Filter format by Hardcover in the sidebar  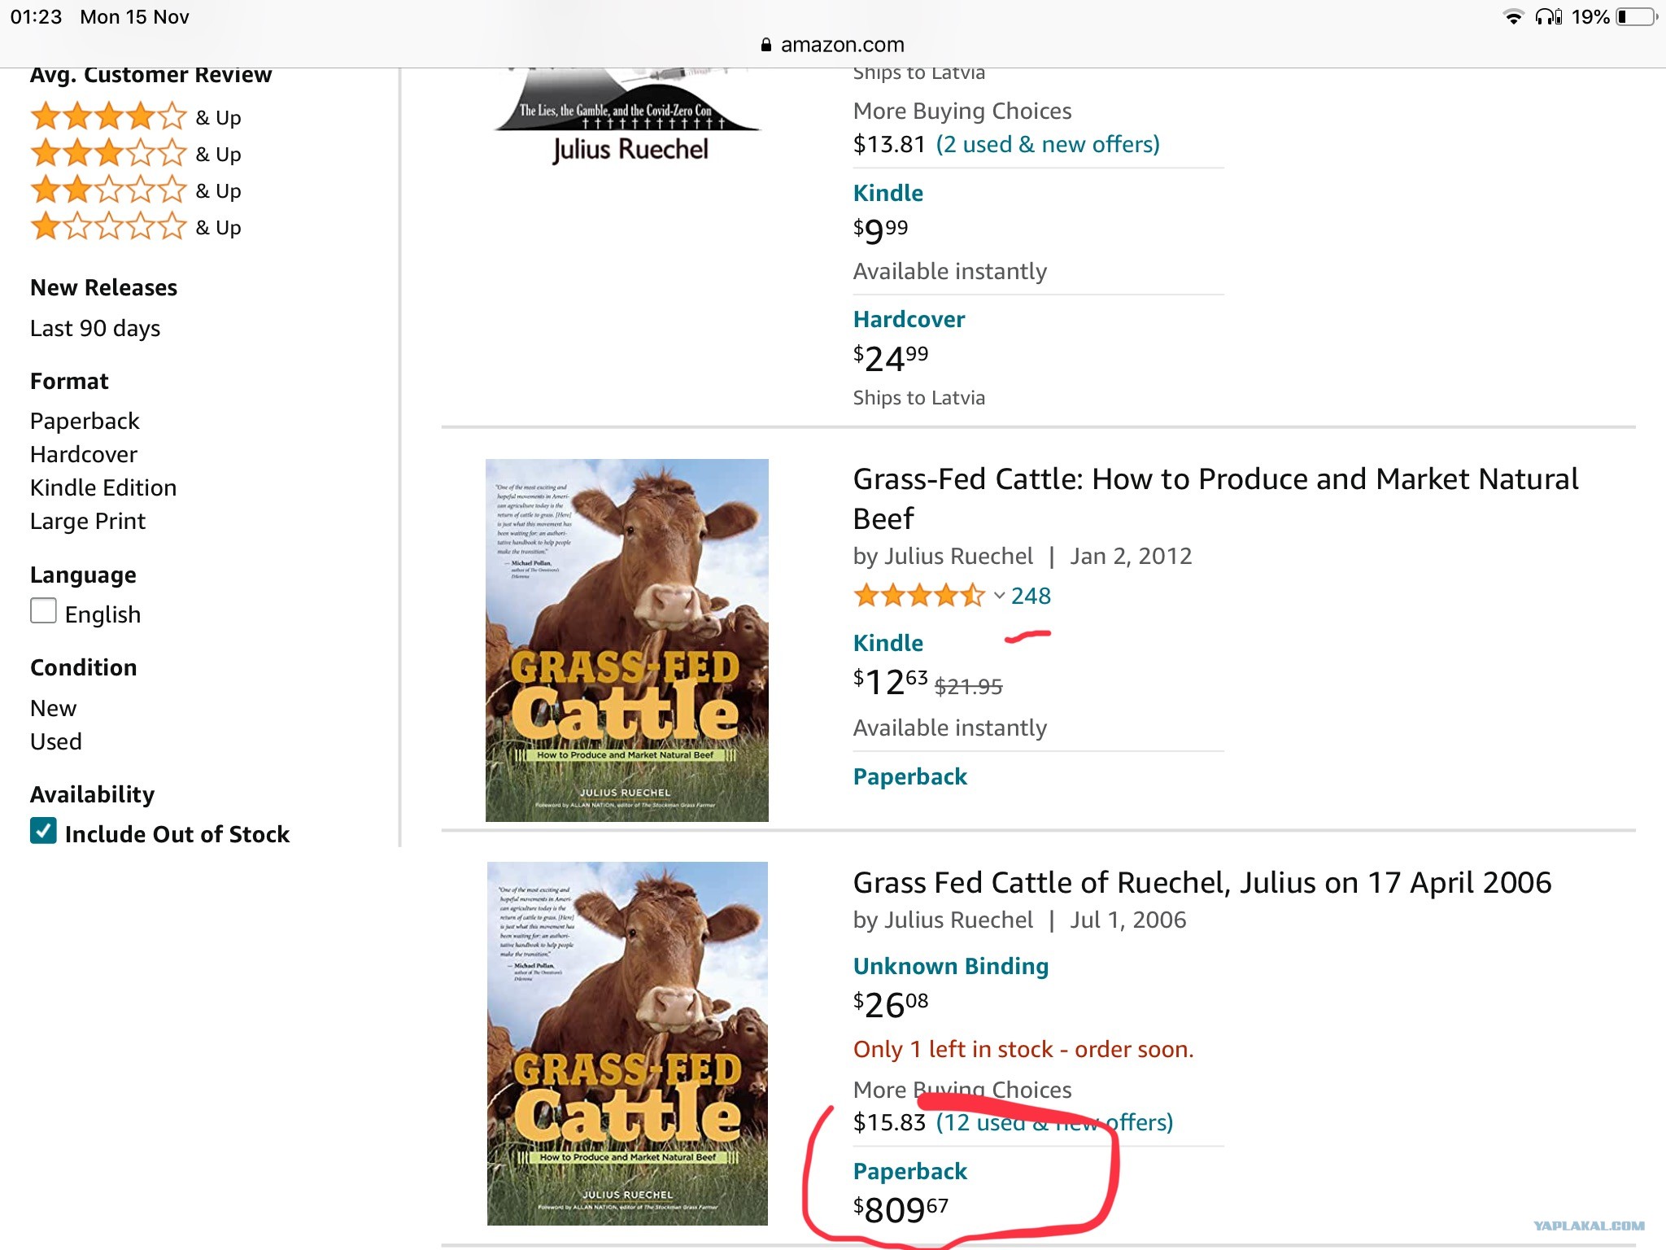click(x=84, y=454)
